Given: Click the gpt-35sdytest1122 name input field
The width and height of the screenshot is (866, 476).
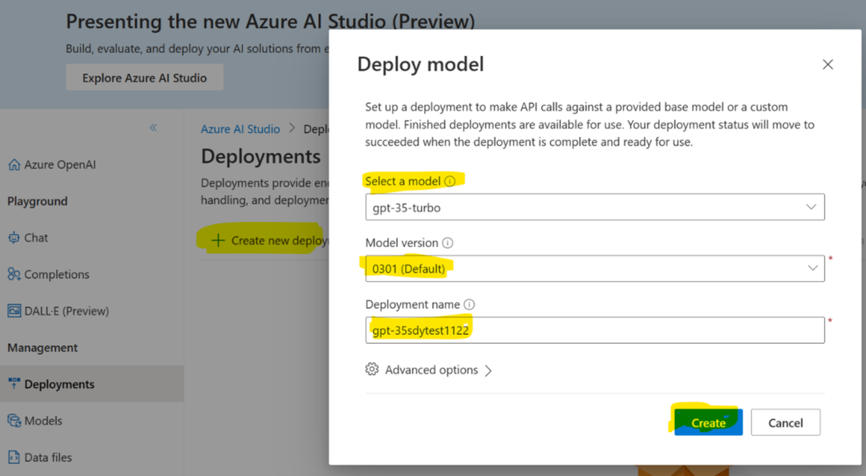Looking at the screenshot, I should (594, 329).
